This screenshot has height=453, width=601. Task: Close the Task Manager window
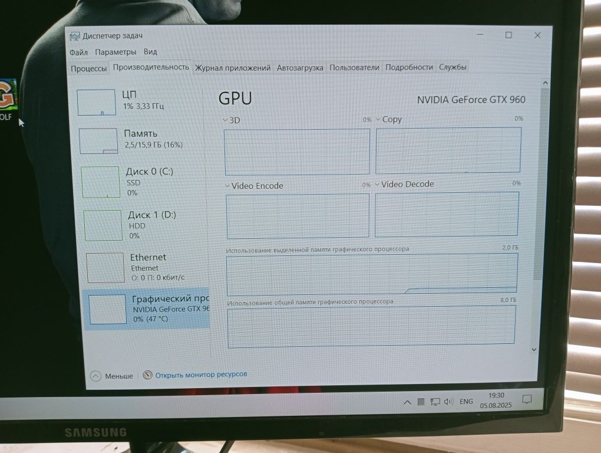click(x=537, y=35)
